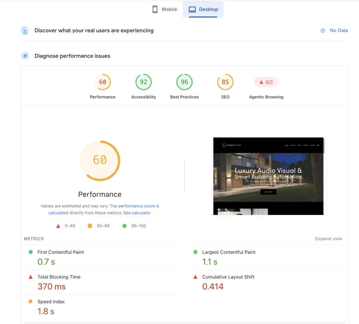Image resolution: width=359 pixels, height=324 pixels.
Task: Click the Diagnose performance issues icon
Action: pos(25,56)
